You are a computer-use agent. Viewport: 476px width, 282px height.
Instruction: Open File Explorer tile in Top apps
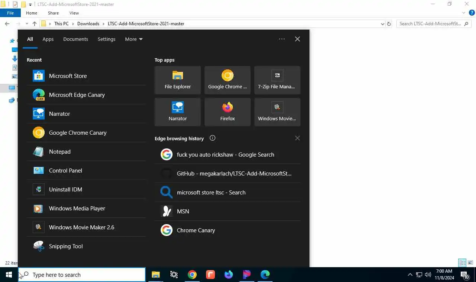[x=178, y=80]
